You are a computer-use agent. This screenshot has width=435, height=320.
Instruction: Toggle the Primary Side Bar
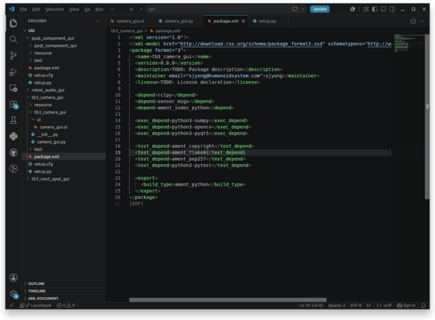(x=375, y=9)
